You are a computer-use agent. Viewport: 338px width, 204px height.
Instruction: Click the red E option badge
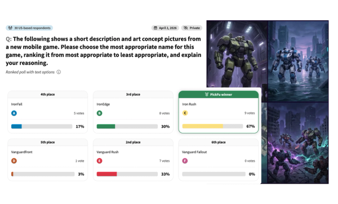coord(99,161)
